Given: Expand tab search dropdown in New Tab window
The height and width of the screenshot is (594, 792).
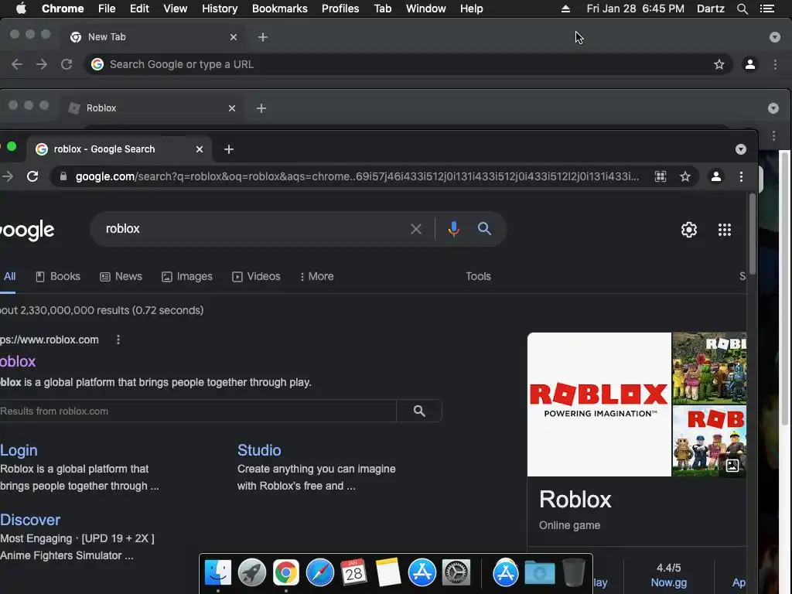Looking at the screenshot, I should coord(774,37).
